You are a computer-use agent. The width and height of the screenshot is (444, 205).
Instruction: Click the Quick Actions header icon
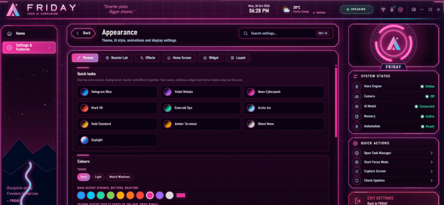tap(355, 143)
